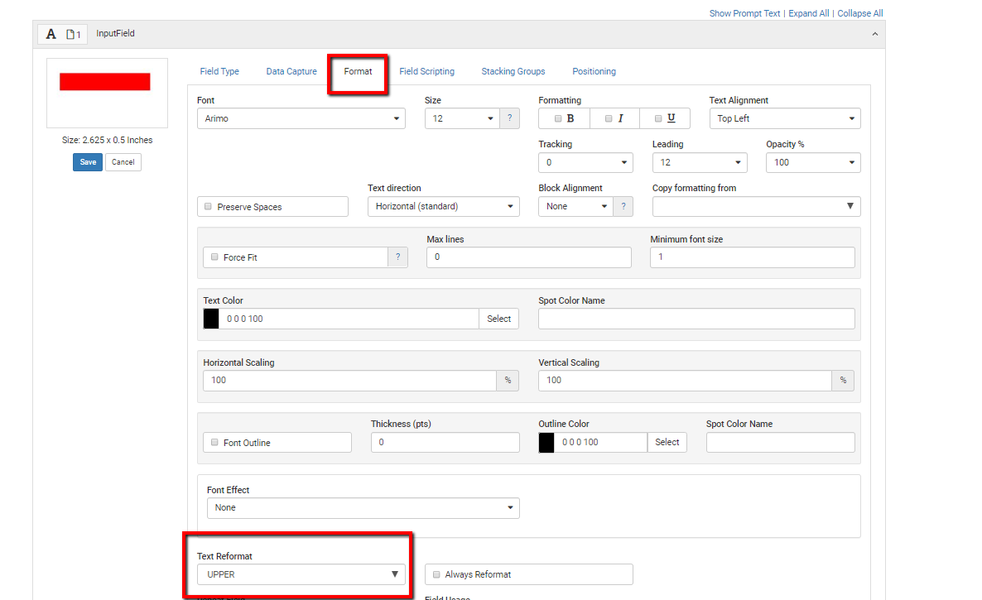The height and width of the screenshot is (600, 982).
Task: Click the Vertical Scaling input field
Action: [685, 381]
